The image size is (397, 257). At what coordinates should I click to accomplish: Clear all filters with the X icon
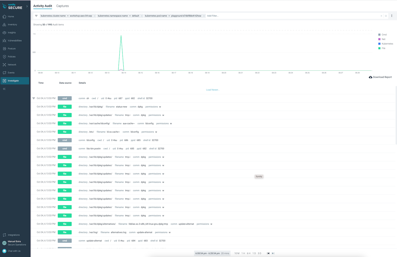[x=381, y=16]
